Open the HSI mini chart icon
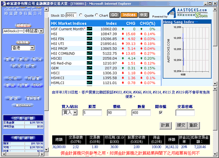The image size is (219, 158). click(89, 34)
